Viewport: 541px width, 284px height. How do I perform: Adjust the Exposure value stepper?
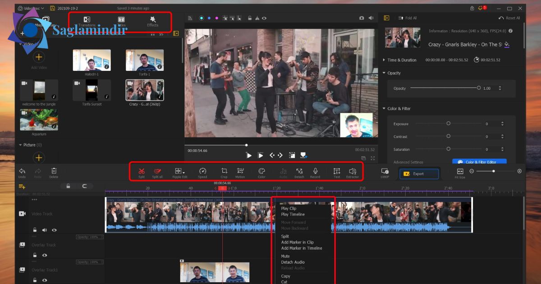(x=502, y=124)
